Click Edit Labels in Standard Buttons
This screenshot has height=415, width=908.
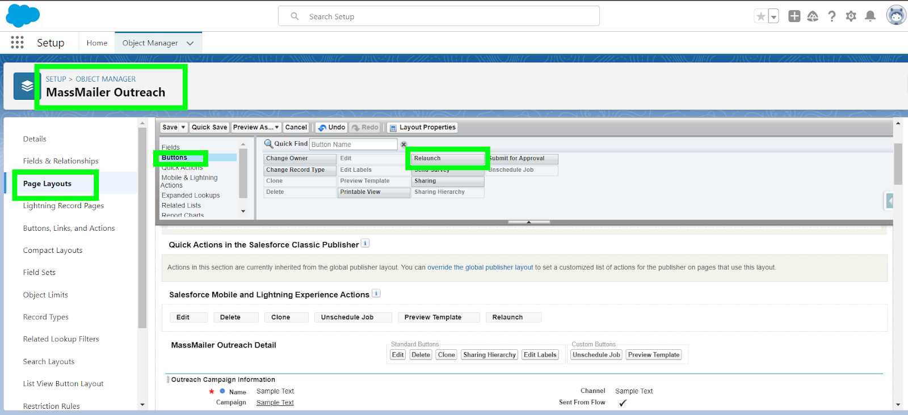tap(540, 355)
